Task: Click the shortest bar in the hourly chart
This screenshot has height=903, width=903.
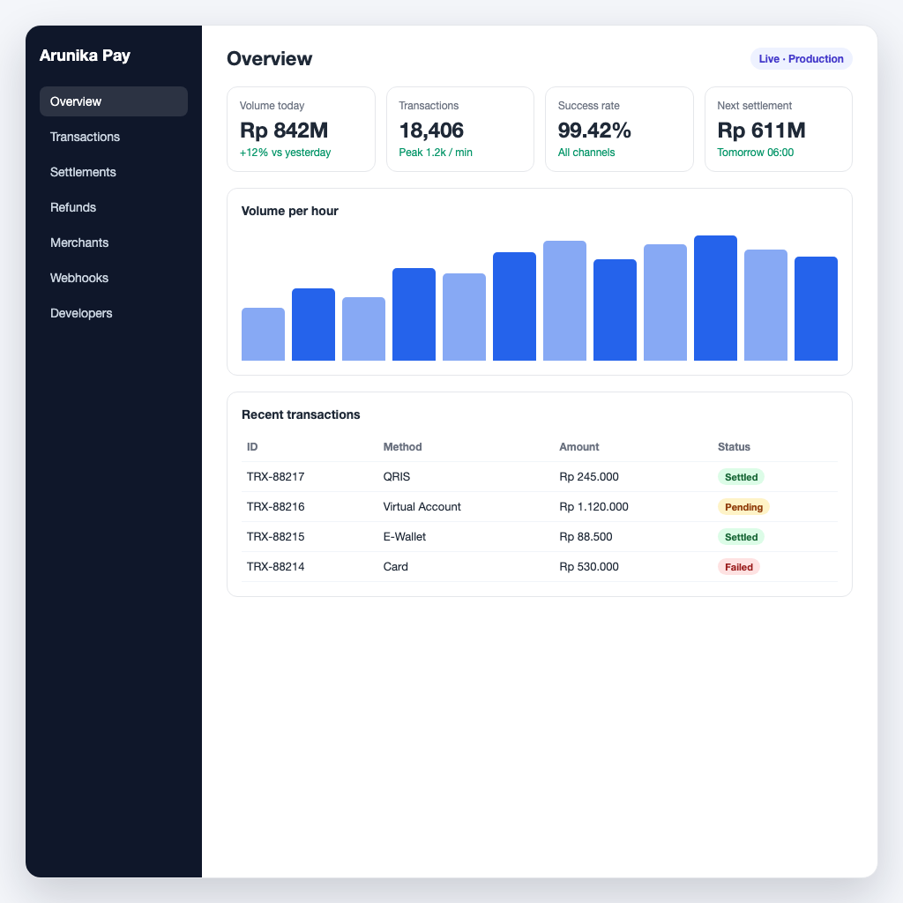Action: [x=263, y=334]
